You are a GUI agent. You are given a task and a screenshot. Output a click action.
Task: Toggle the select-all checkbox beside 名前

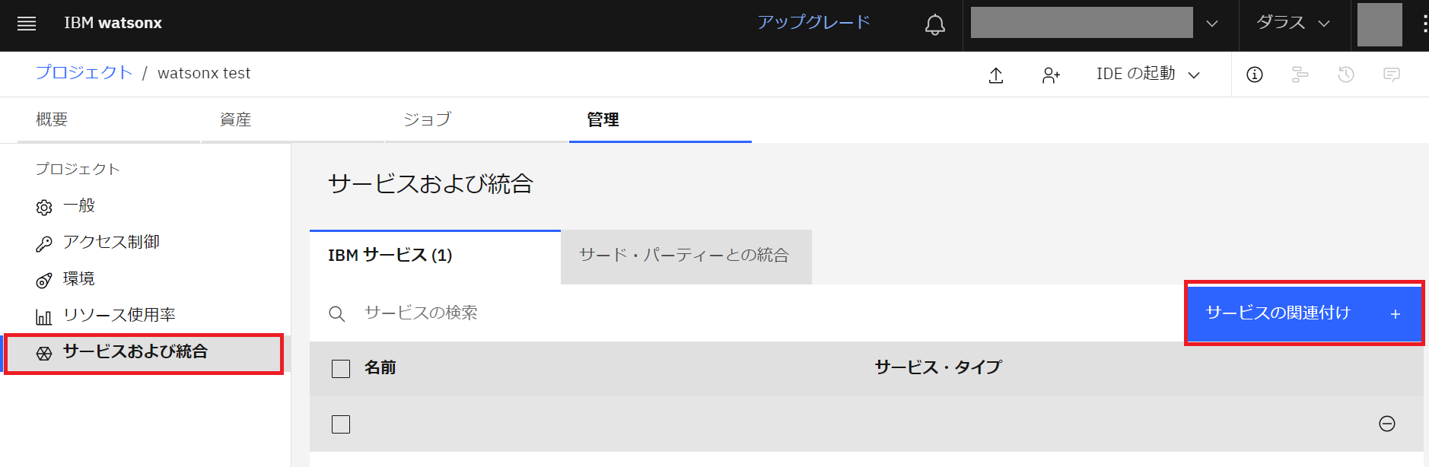[x=341, y=369]
